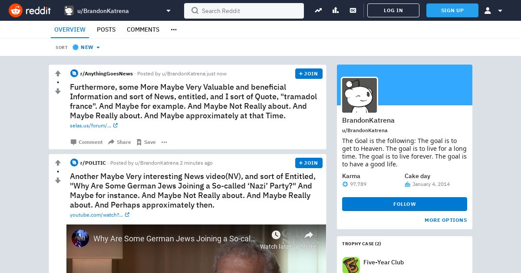Click the user profile icon in header
Viewport: 521px width, 273px height.
tap(488, 10)
